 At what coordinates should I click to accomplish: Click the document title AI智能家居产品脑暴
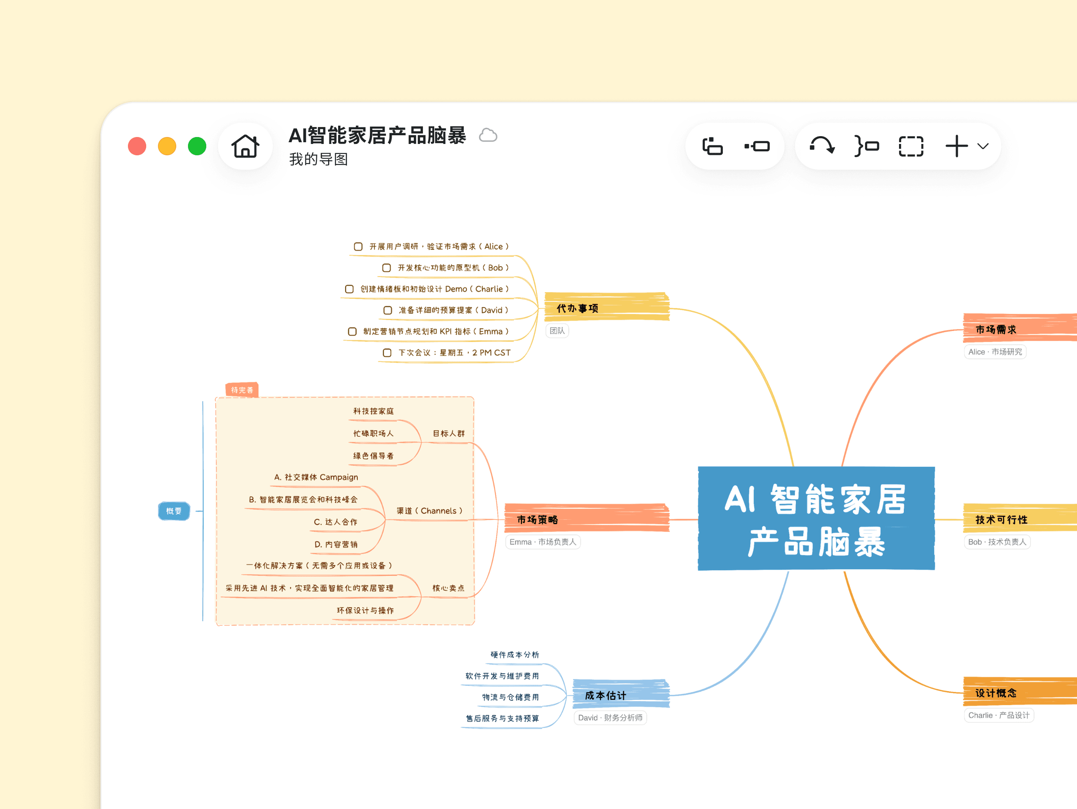[x=377, y=135]
